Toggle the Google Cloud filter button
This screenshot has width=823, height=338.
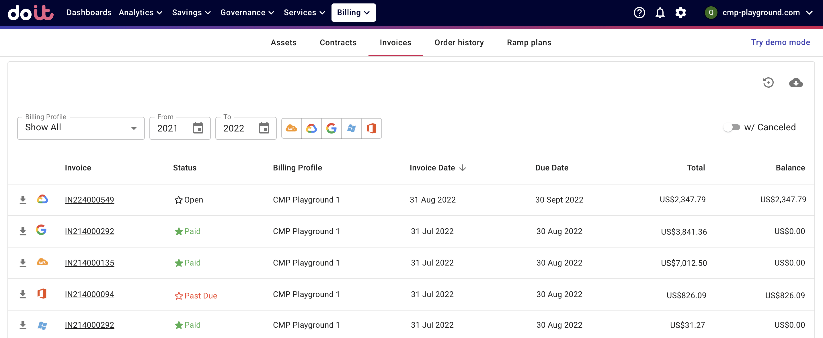click(x=311, y=128)
